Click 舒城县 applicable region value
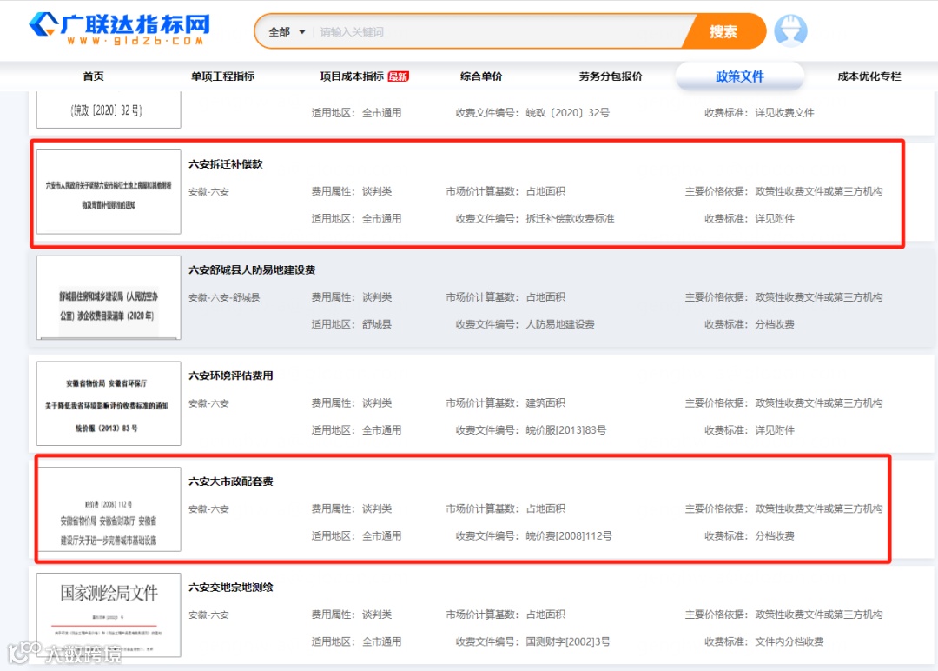This screenshot has height=671, width=938. click(x=376, y=324)
